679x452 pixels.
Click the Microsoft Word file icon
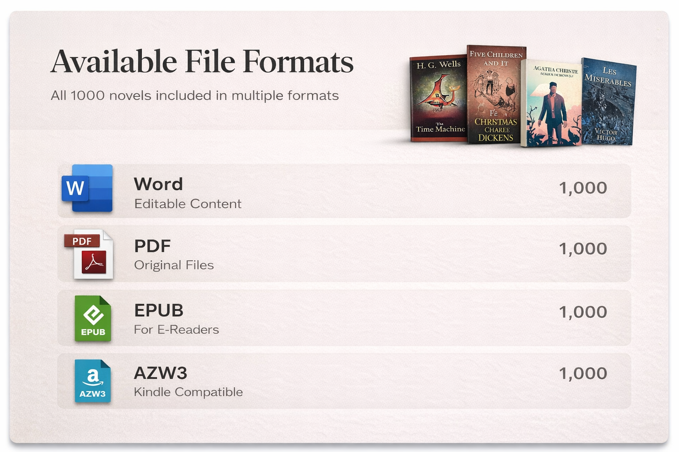pyautogui.click(x=87, y=188)
